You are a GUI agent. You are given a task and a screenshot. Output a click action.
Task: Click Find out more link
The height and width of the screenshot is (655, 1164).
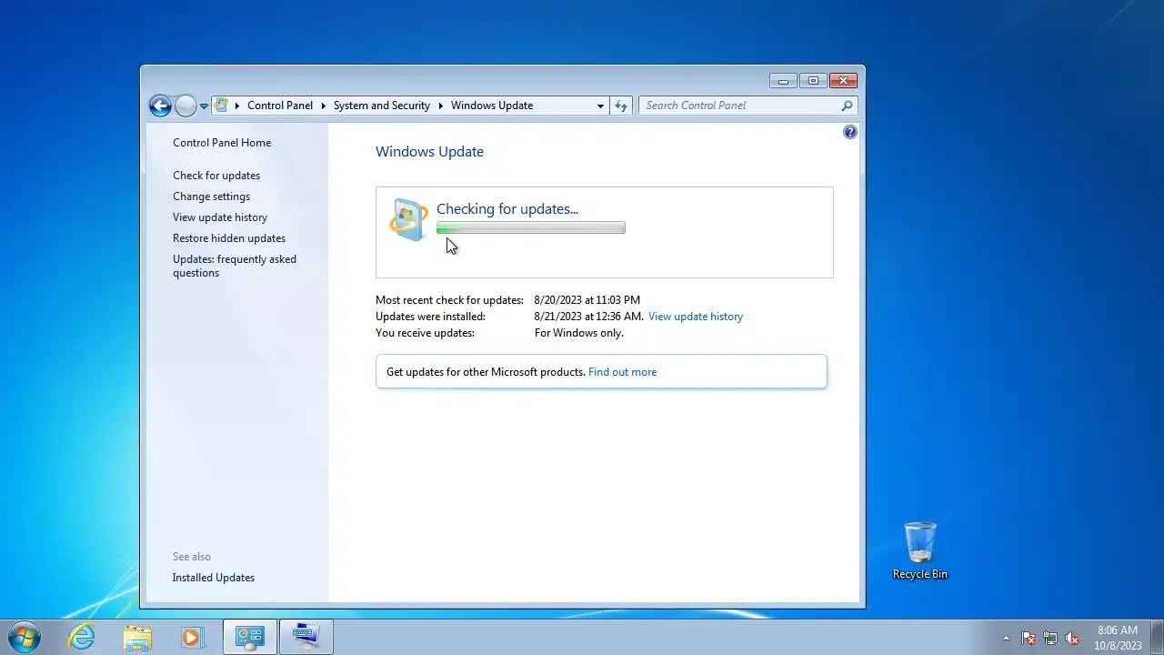[x=622, y=372]
